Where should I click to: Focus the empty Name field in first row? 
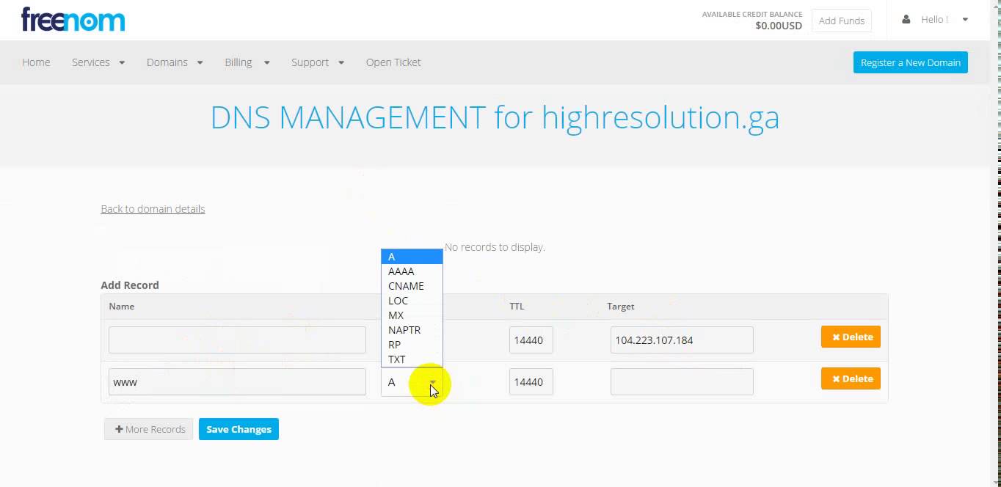[237, 340]
